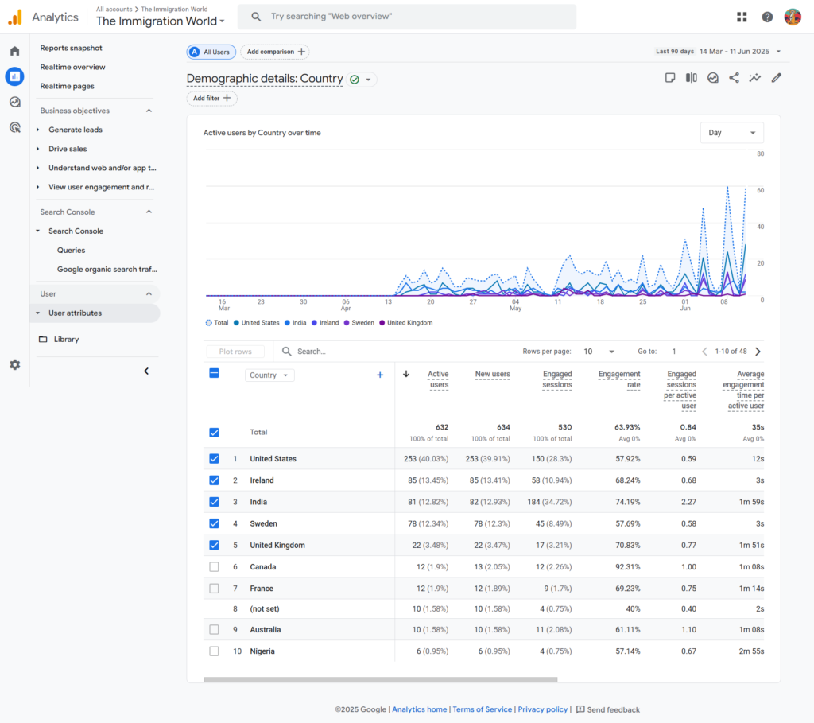Click the Send feedback icon in footer
Screen dimensions: 814x723
coord(580,709)
